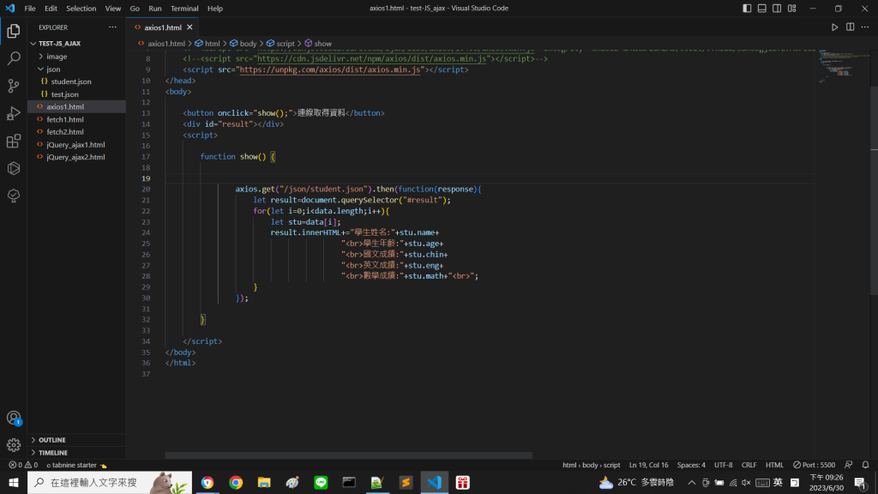This screenshot has width=878, height=494.
Task: Open the hexagon extension icon in activity bar
Action: click(14, 168)
